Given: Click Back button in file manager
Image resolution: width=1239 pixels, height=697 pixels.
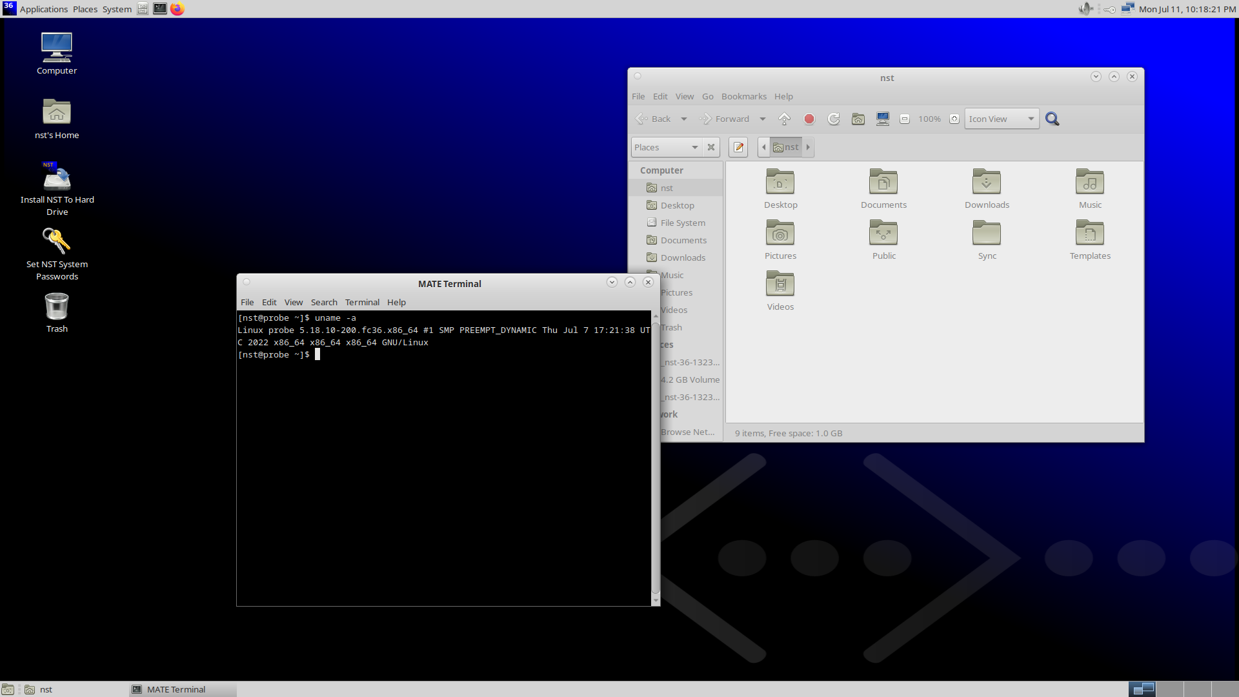Looking at the screenshot, I should click(653, 119).
